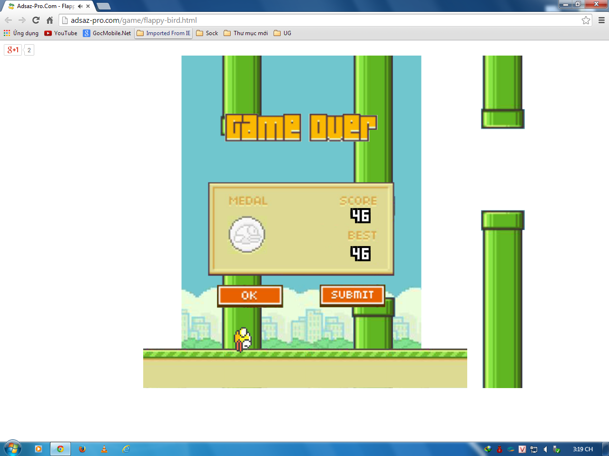Click the BEST label in the scoreboard
Screen dimensions: 609x456
(x=362, y=236)
